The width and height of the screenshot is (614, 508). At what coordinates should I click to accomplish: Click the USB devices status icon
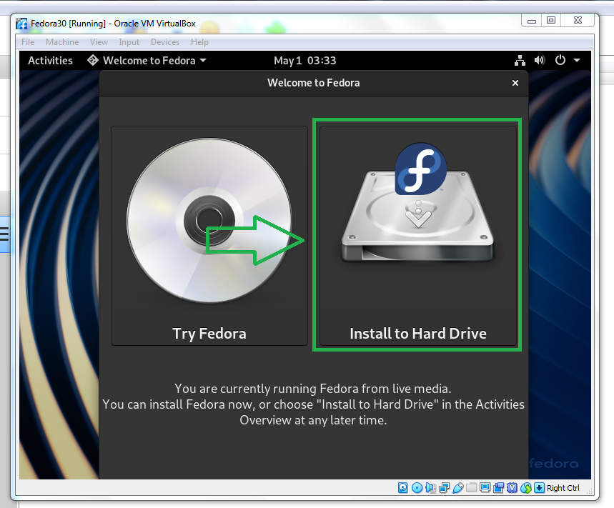[457, 488]
